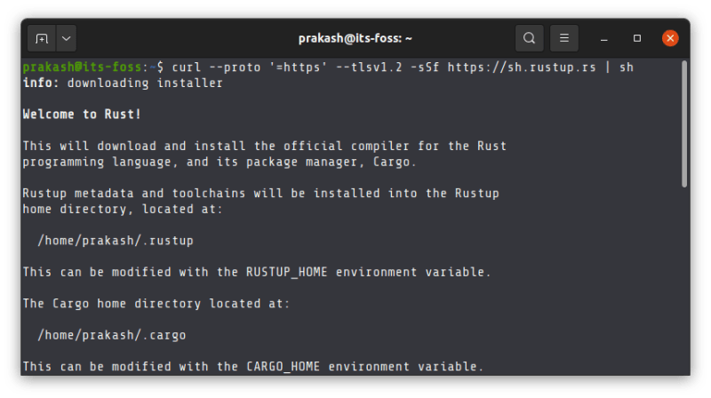This screenshot has height=398, width=711.
Task: Open the terminal search tool
Action: pos(530,38)
